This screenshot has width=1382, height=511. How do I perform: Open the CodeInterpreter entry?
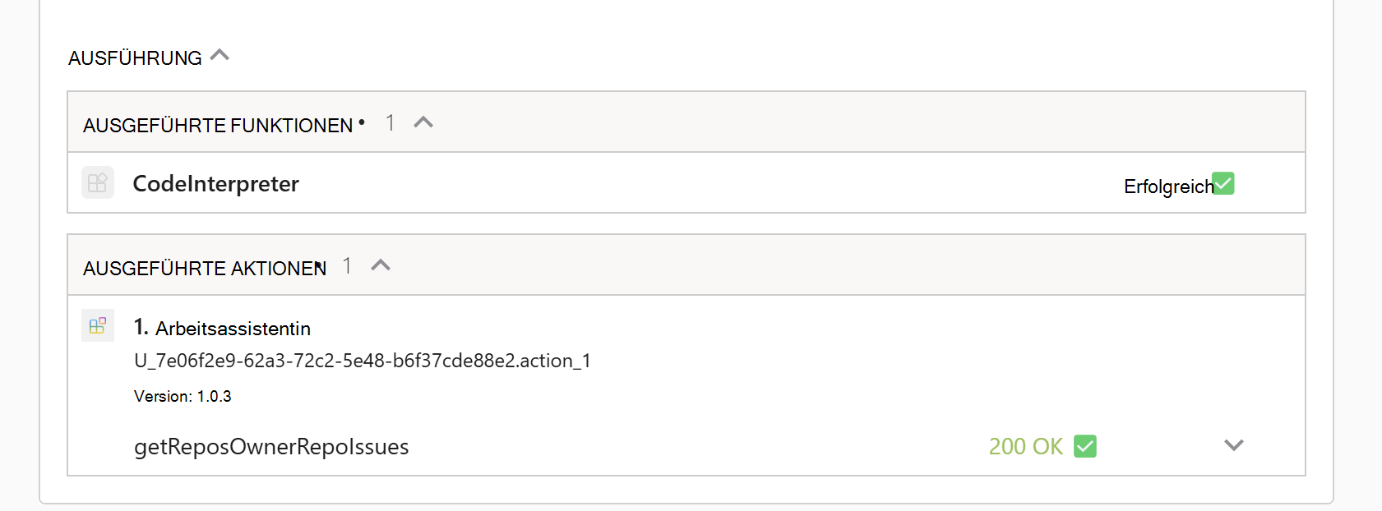(216, 183)
